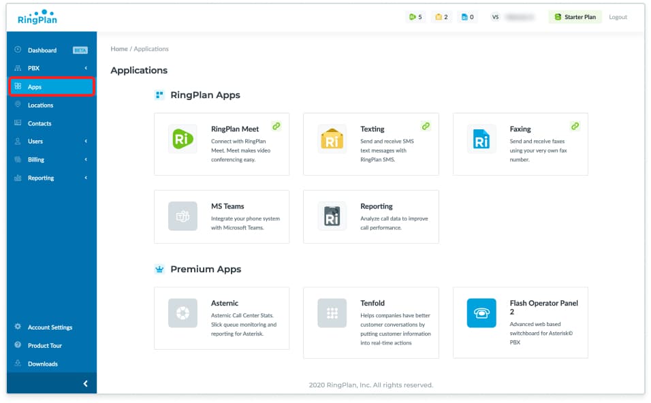Click the RingPlan logo
This screenshot has height=403, width=651.
coord(37,17)
